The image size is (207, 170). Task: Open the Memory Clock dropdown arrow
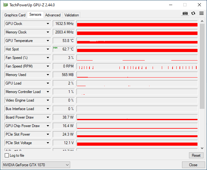tap(48, 32)
